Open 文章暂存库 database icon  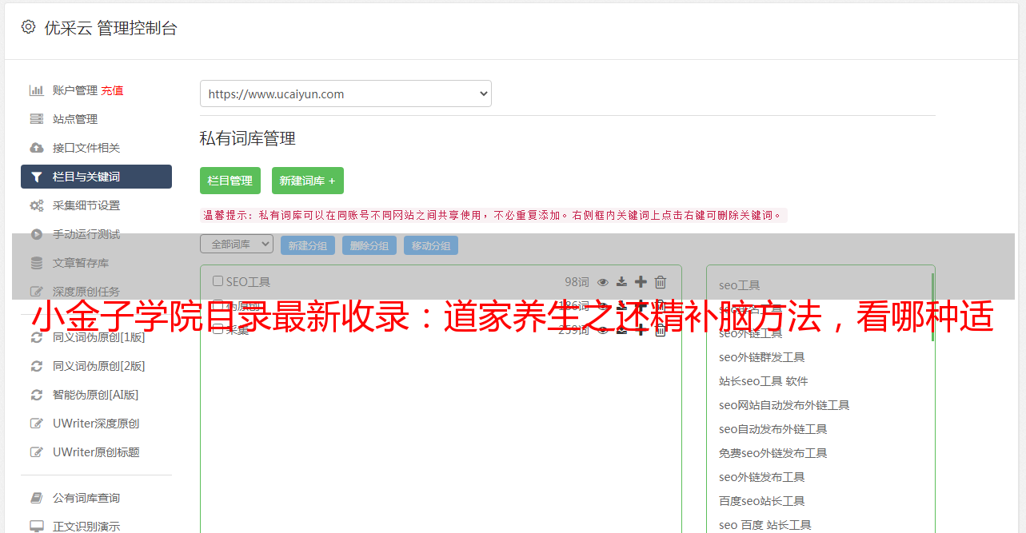pyautogui.click(x=36, y=263)
